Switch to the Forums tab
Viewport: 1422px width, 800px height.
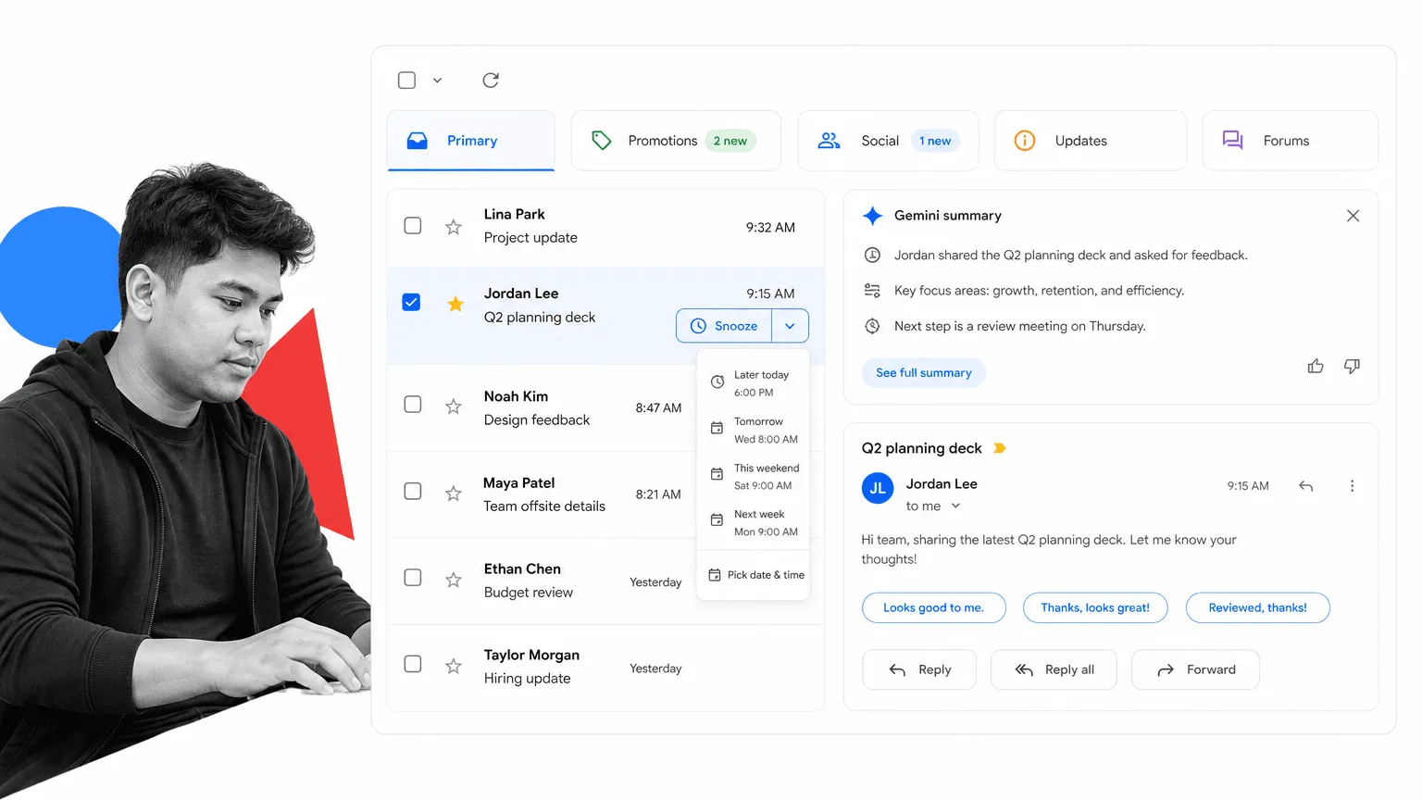(x=1290, y=141)
